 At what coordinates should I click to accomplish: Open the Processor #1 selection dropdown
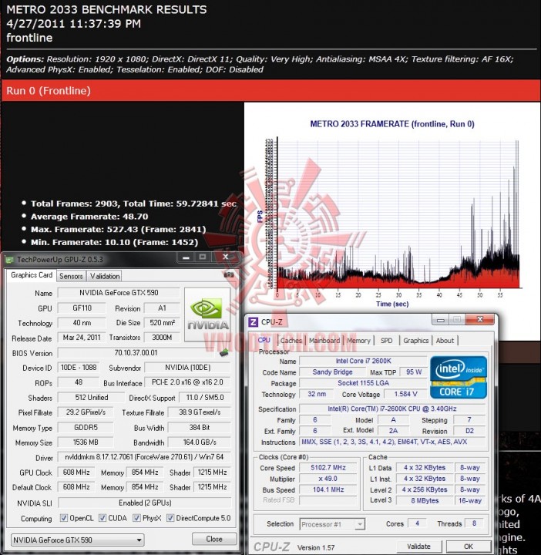[x=332, y=524]
